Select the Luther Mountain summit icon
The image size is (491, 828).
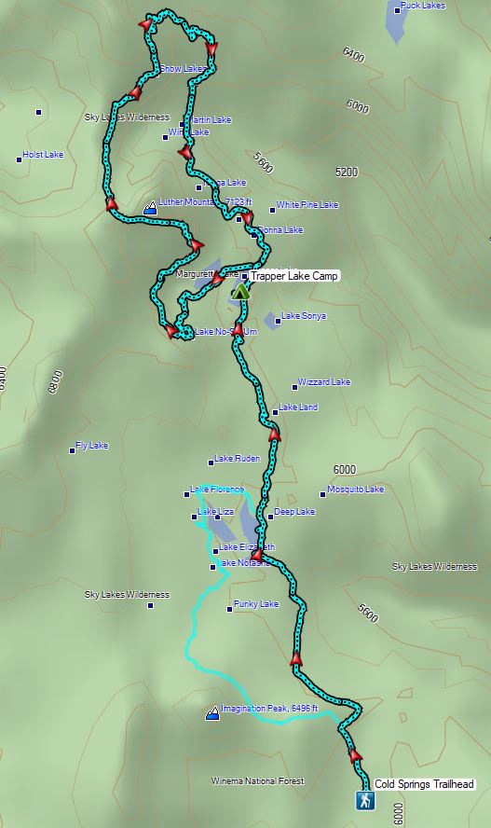[150, 208]
